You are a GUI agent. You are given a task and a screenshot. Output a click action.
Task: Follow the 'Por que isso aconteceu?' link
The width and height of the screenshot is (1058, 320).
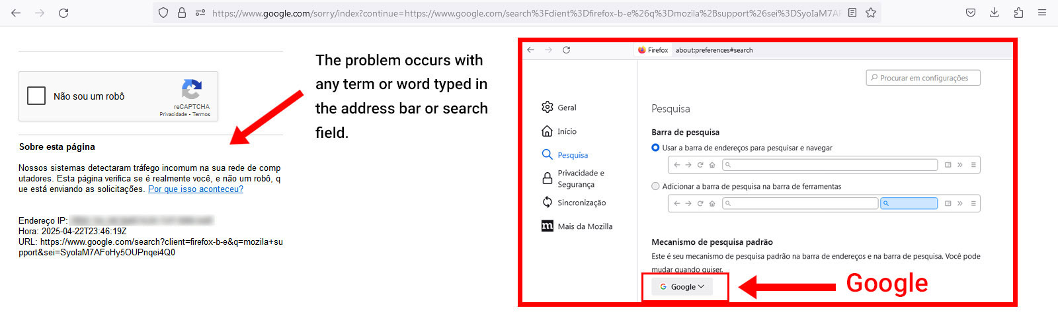pos(196,189)
